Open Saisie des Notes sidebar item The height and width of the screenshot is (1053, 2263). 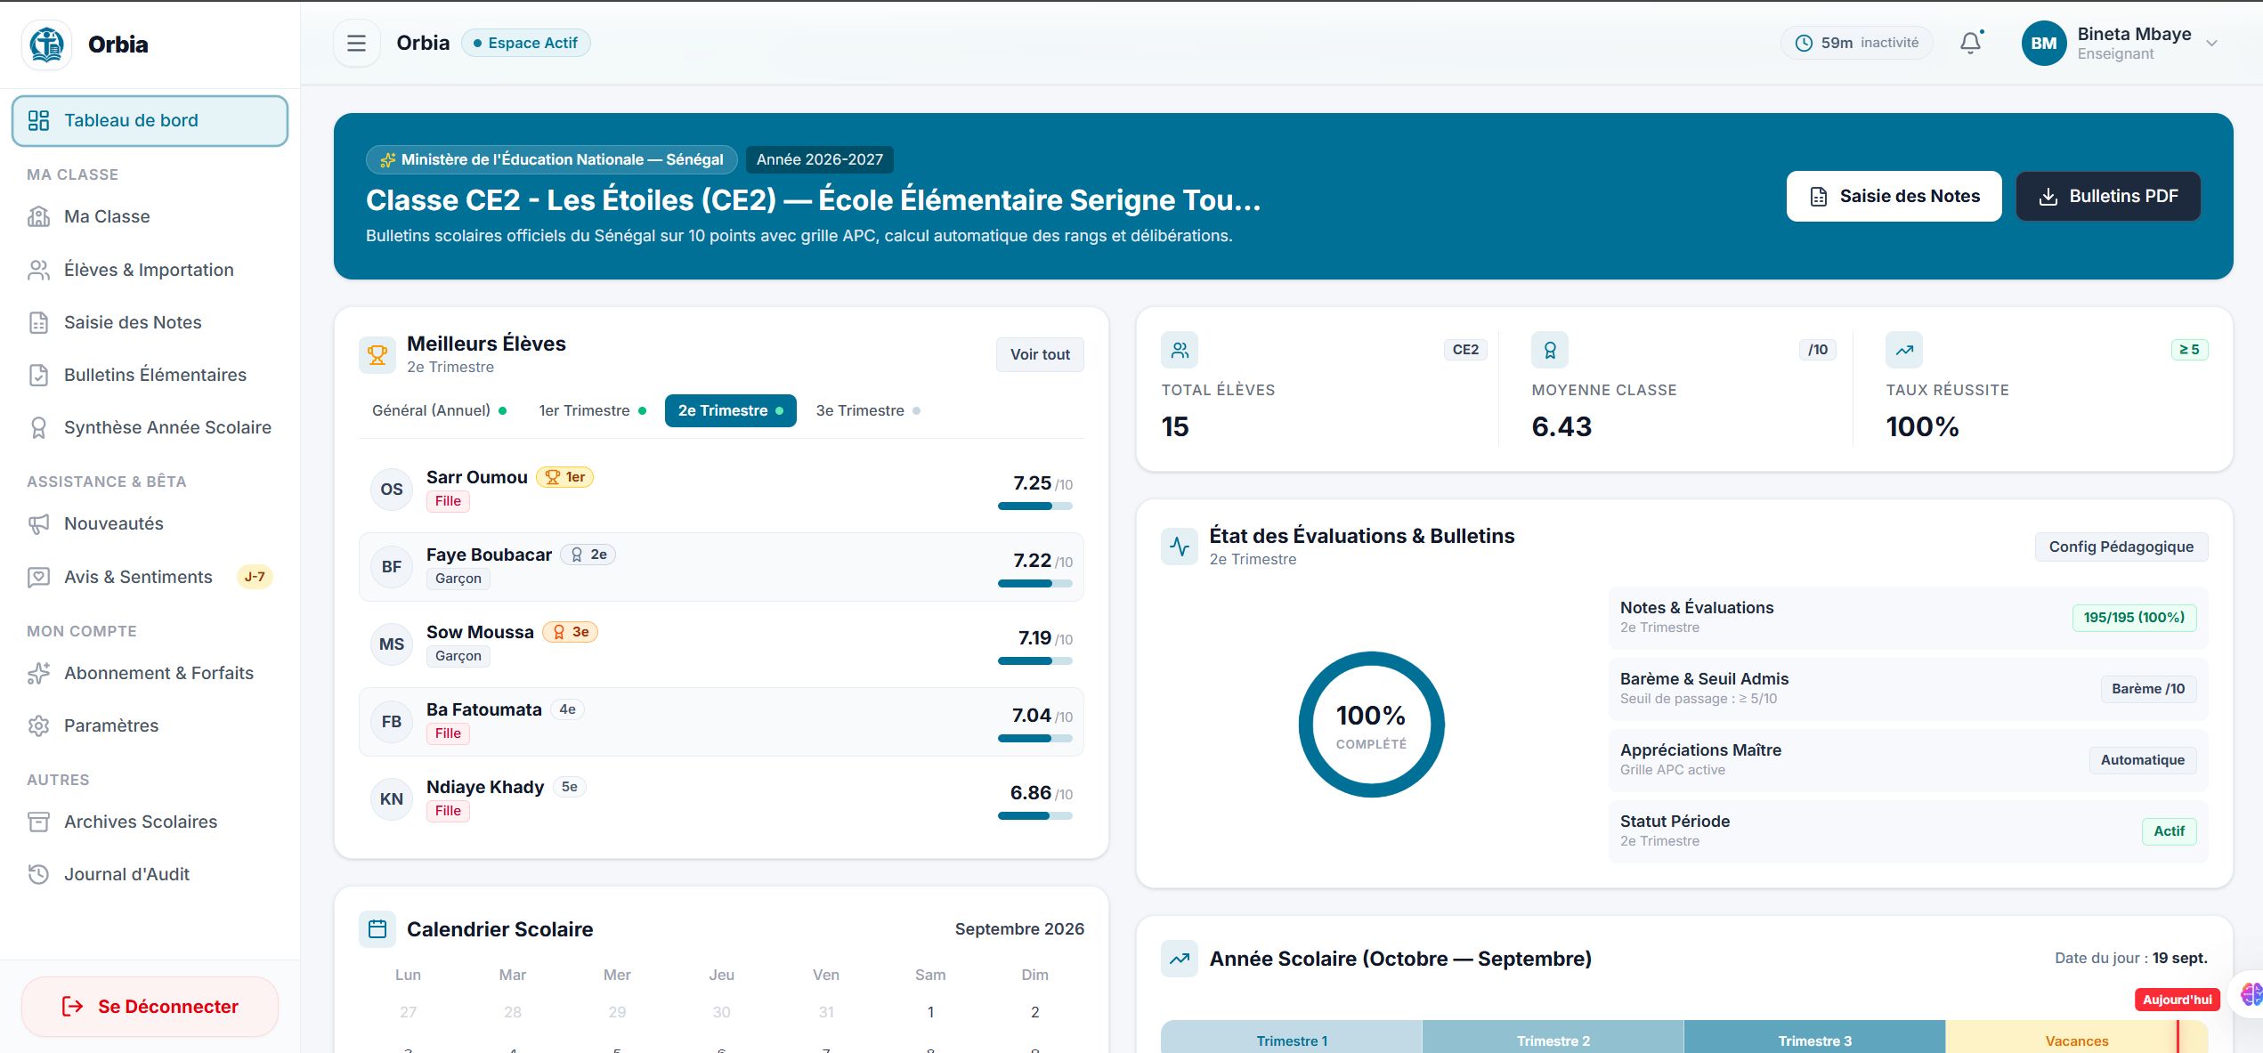[x=150, y=322]
